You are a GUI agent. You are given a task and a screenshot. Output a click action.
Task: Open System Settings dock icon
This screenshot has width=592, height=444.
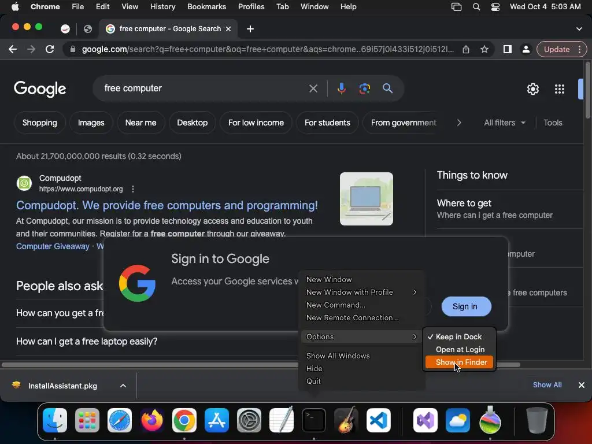pos(249,420)
